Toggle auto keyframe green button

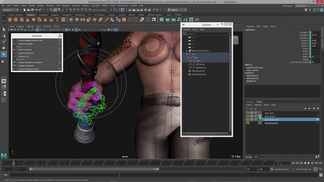pyautogui.click(x=272, y=169)
